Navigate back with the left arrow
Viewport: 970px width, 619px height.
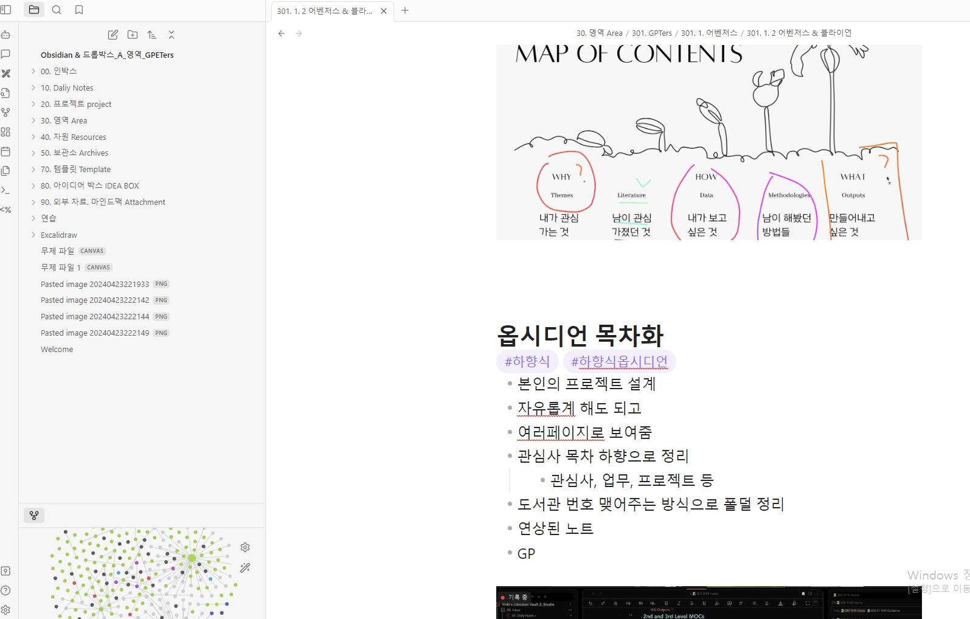(282, 33)
